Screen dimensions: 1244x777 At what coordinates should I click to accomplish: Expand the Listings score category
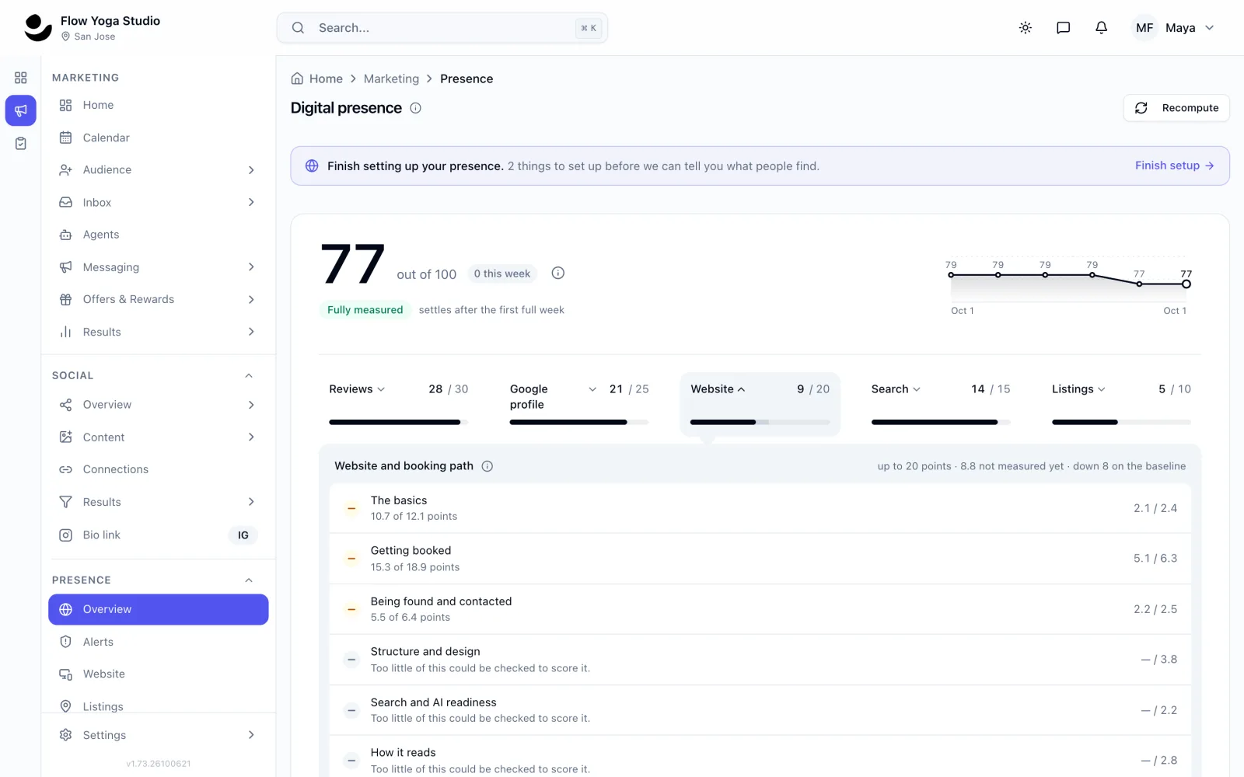pyautogui.click(x=1121, y=403)
